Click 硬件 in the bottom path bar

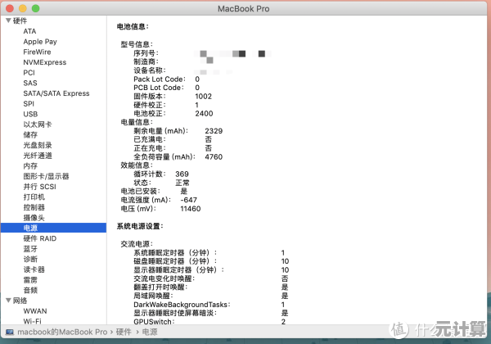(122, 332)
